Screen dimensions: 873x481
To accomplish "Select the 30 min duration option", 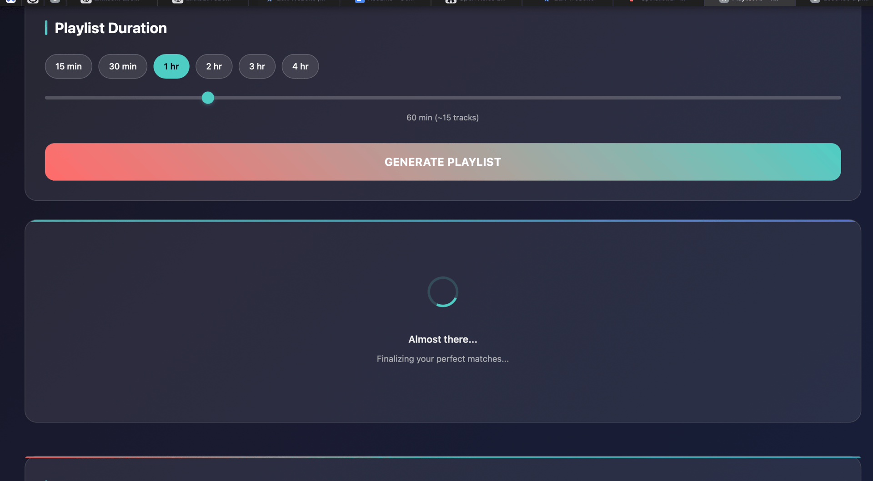I will [122, 66].
